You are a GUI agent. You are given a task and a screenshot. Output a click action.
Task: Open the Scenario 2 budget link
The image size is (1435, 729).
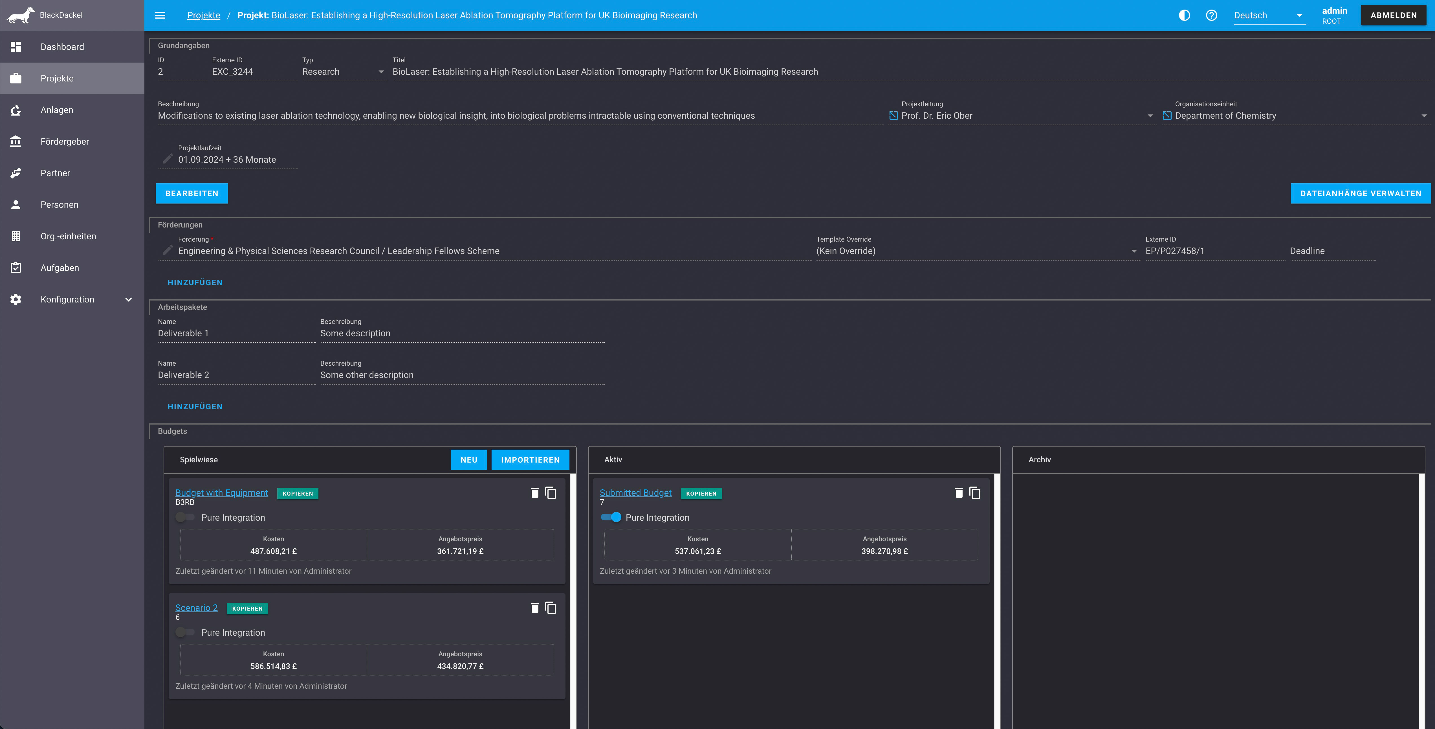196,607
